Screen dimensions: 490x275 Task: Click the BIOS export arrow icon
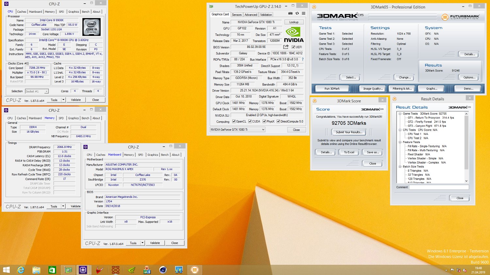pyautogui.click(x=286, y=47)
